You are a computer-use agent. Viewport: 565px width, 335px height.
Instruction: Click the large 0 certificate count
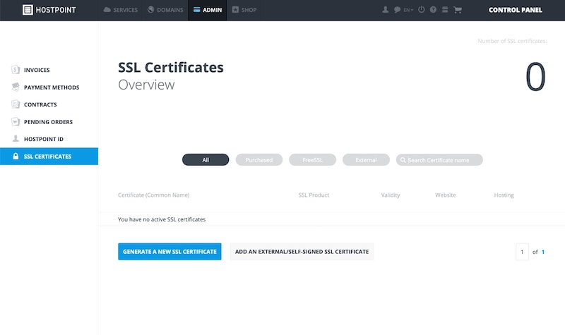tap(535, 77)
